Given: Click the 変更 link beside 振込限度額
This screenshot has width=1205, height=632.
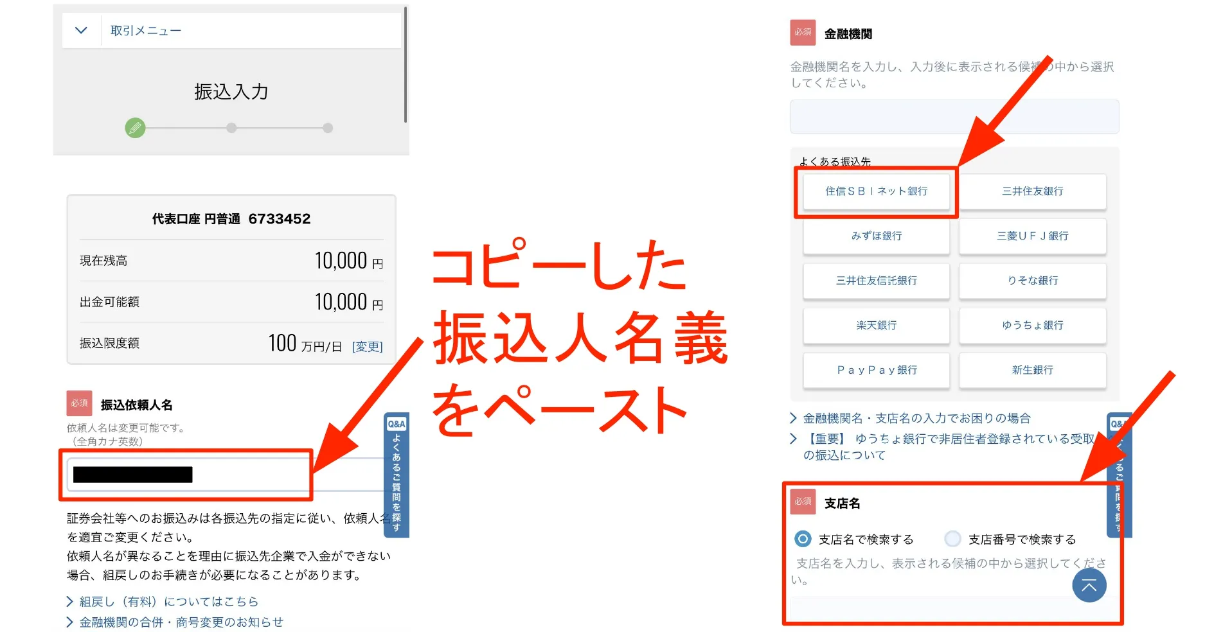Looking at the screenshot, I should [x=367, y=346].
